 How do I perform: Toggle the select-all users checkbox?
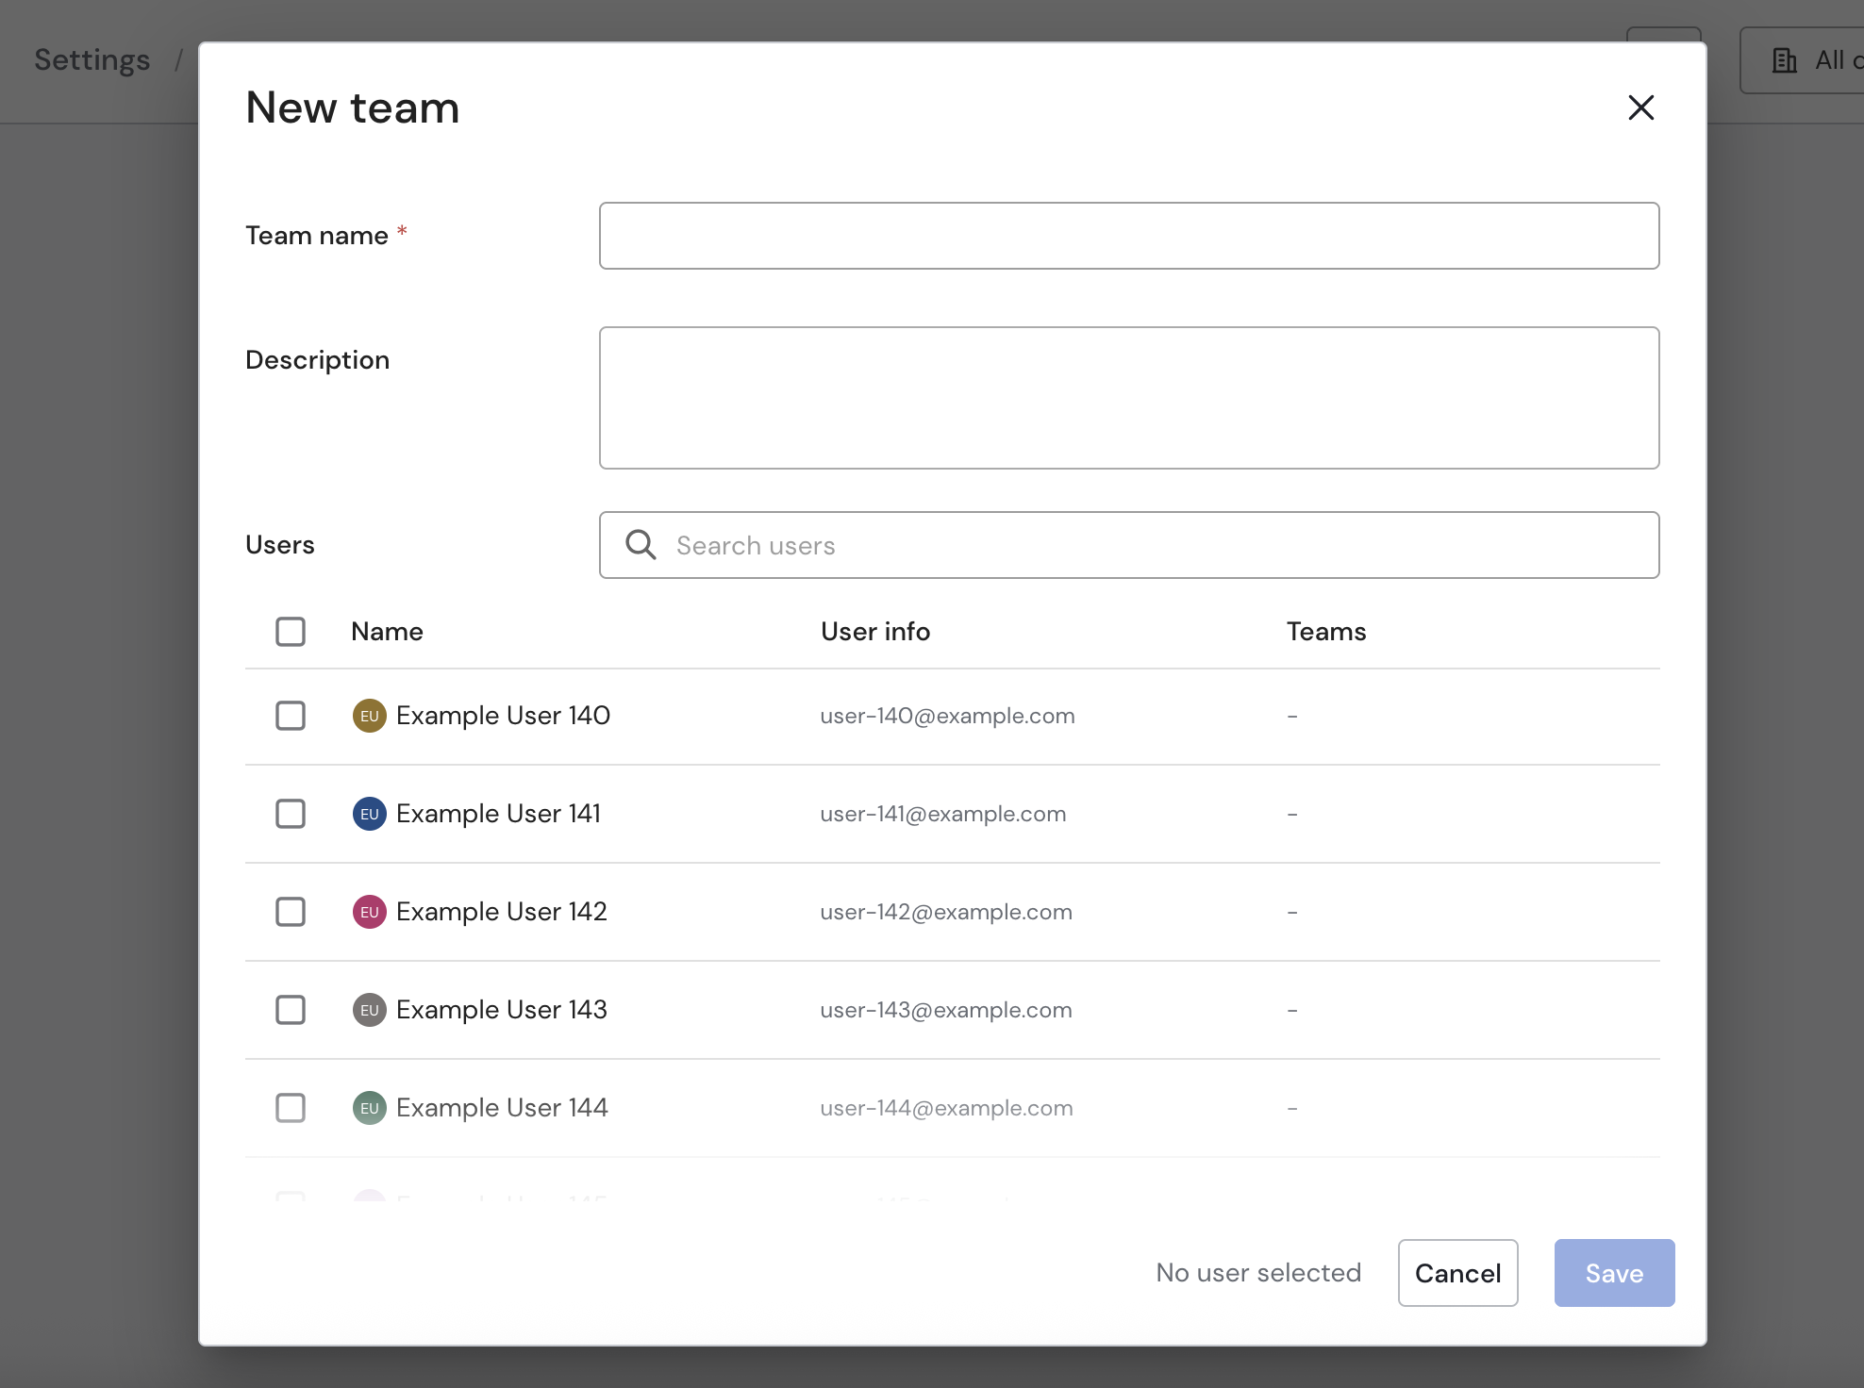[x=291, y=632]
